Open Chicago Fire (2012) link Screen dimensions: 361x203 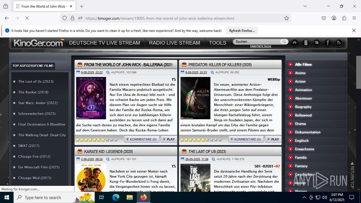tap(34, 156)
